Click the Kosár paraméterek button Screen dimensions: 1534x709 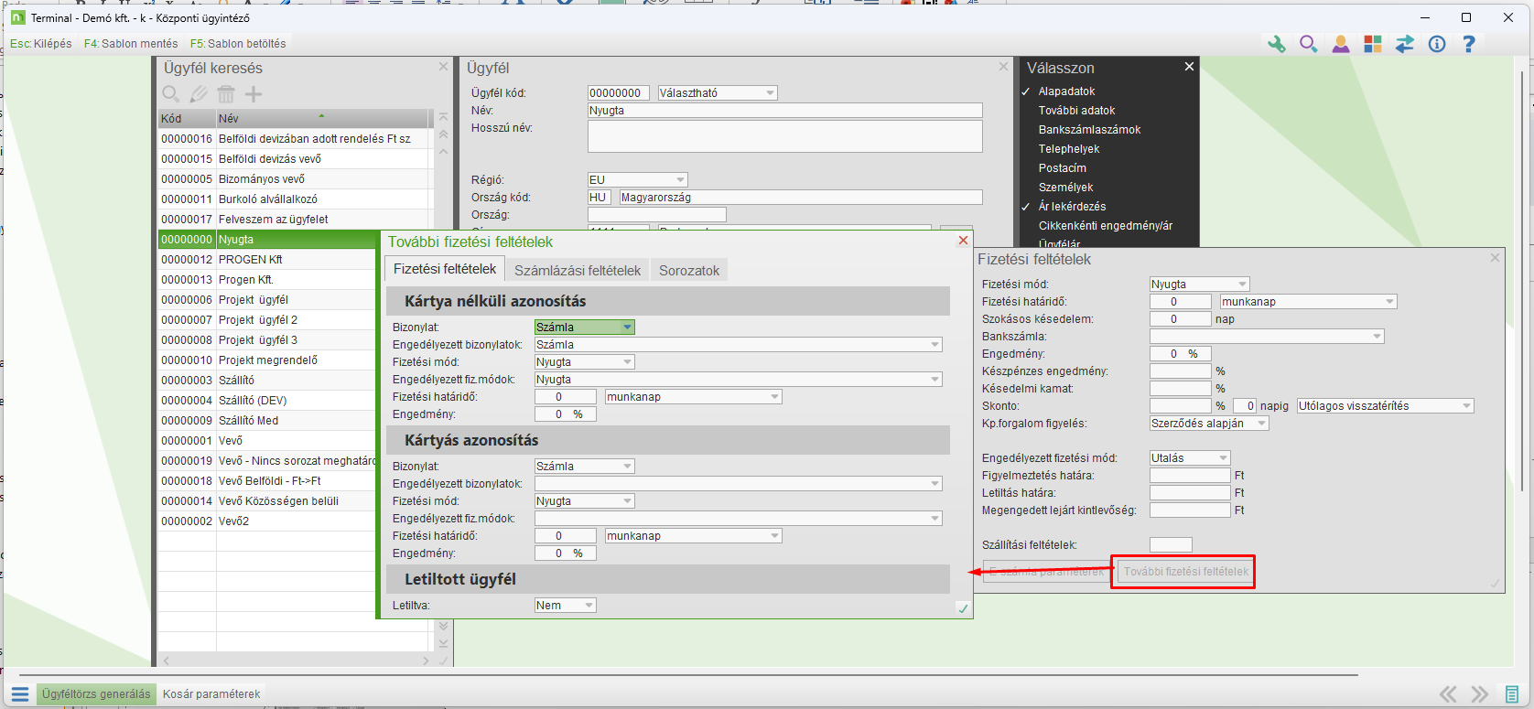click(x=211, y=694)
